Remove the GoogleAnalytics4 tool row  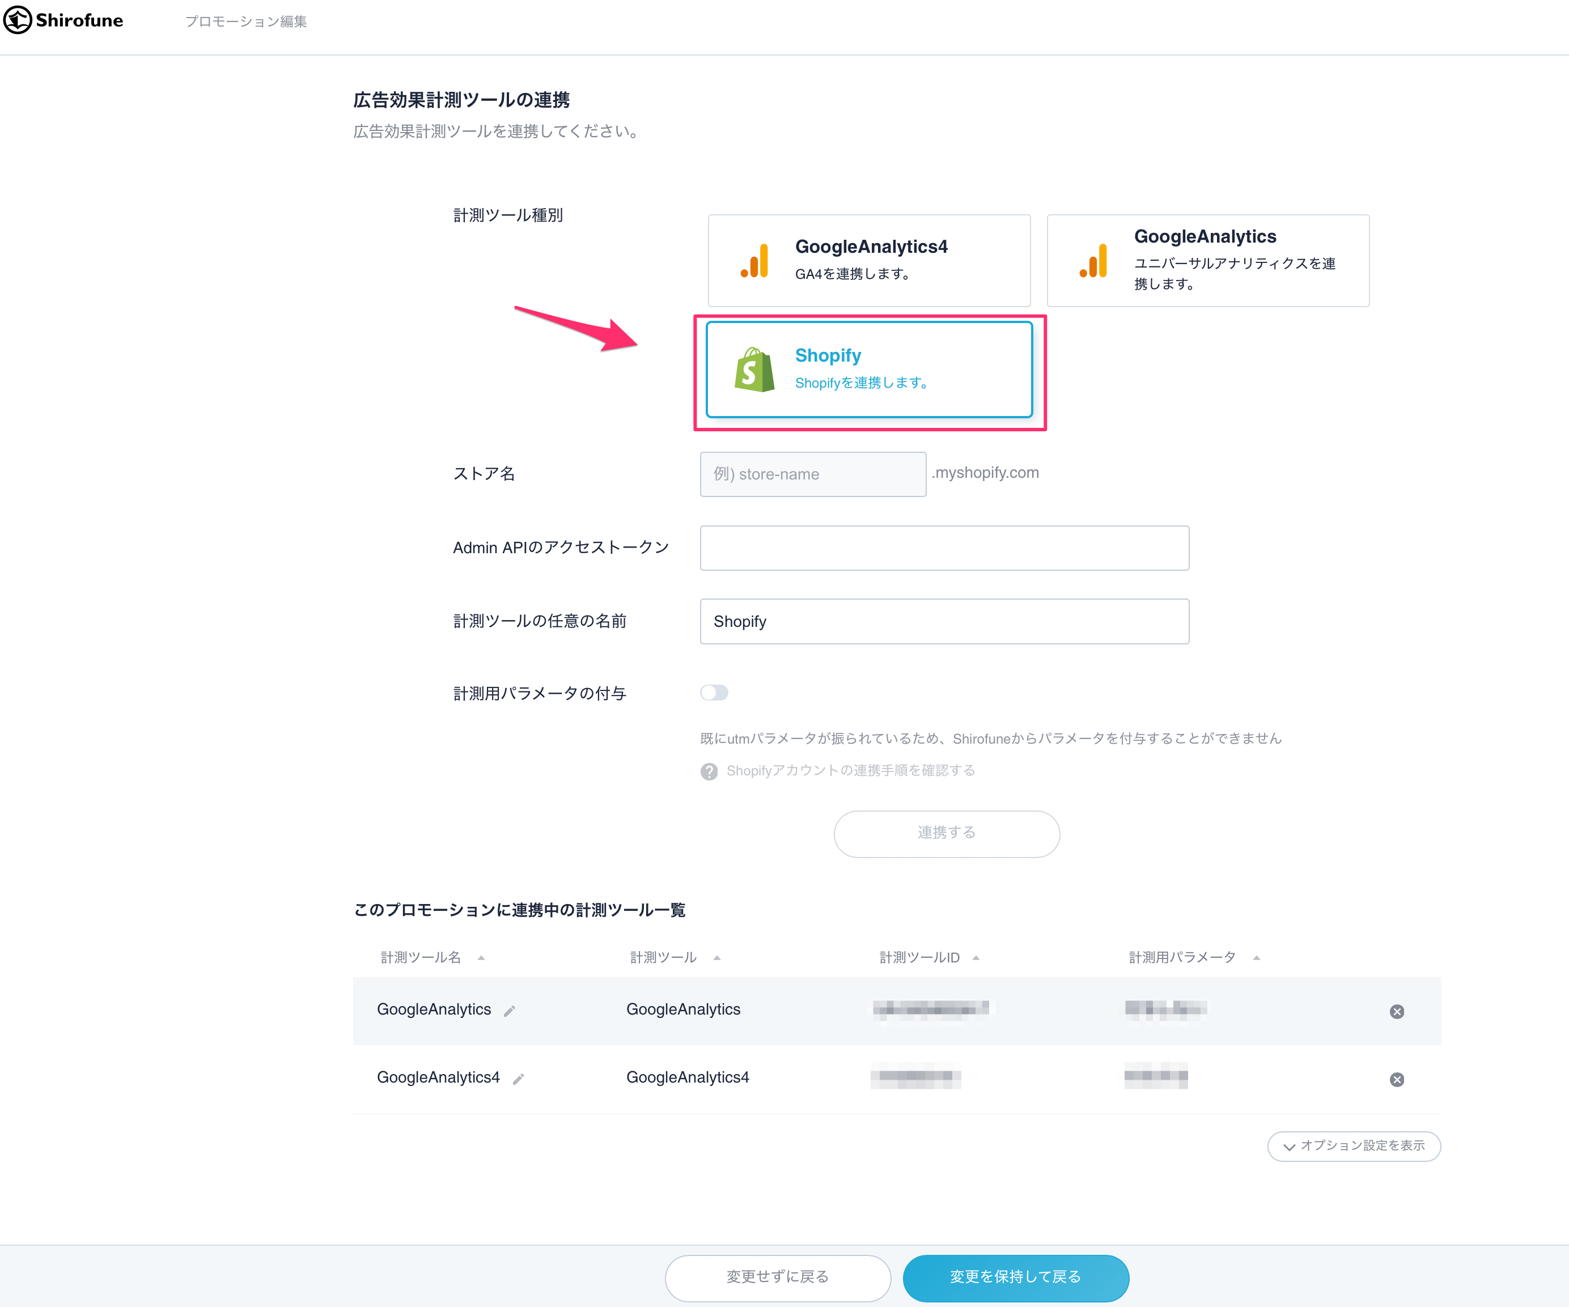1397,1079
